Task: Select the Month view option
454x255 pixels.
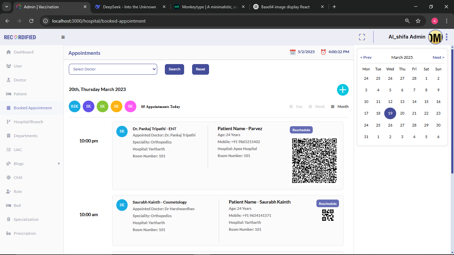Action: (x=340, y=107)
